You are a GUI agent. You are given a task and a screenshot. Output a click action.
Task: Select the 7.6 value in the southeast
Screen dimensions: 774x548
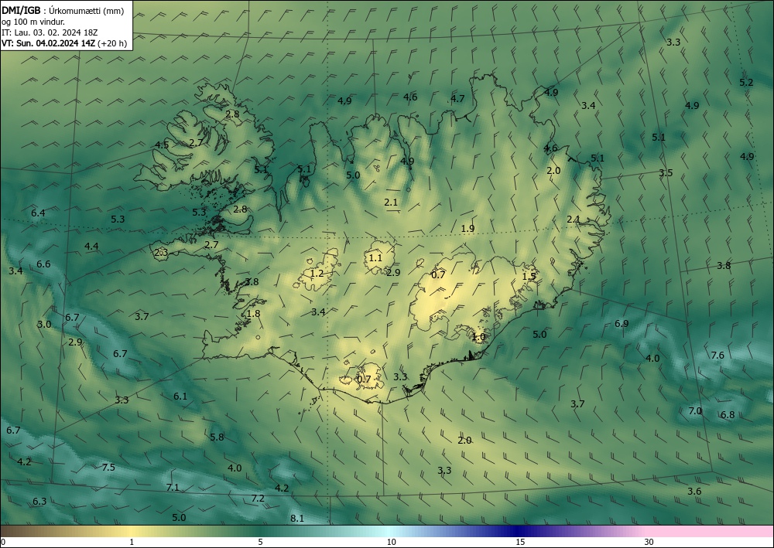pyautogui.click(x=717, y=356)
